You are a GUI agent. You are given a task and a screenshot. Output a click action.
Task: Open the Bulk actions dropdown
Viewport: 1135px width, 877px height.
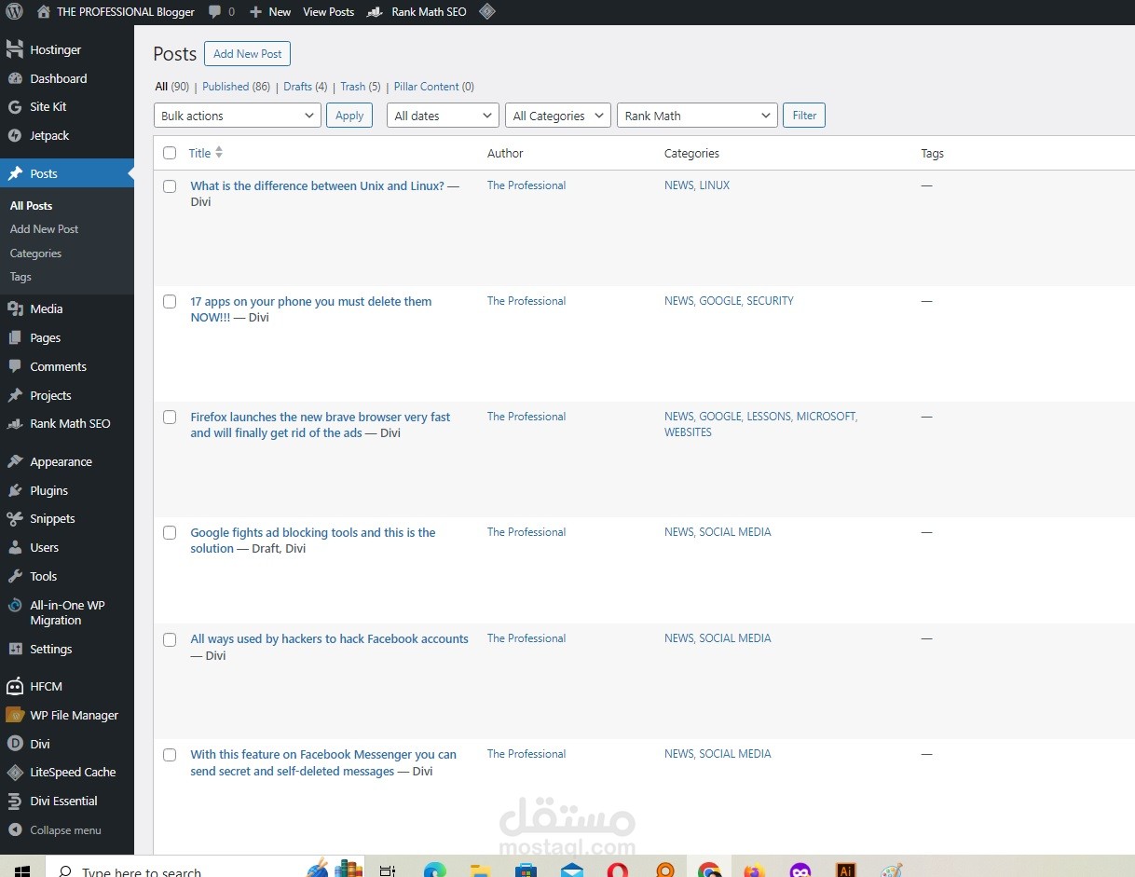pos(238,116)
